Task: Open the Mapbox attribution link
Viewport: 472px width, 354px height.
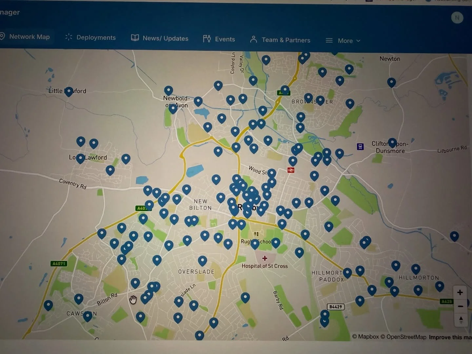Action: (x=365, y=337)
